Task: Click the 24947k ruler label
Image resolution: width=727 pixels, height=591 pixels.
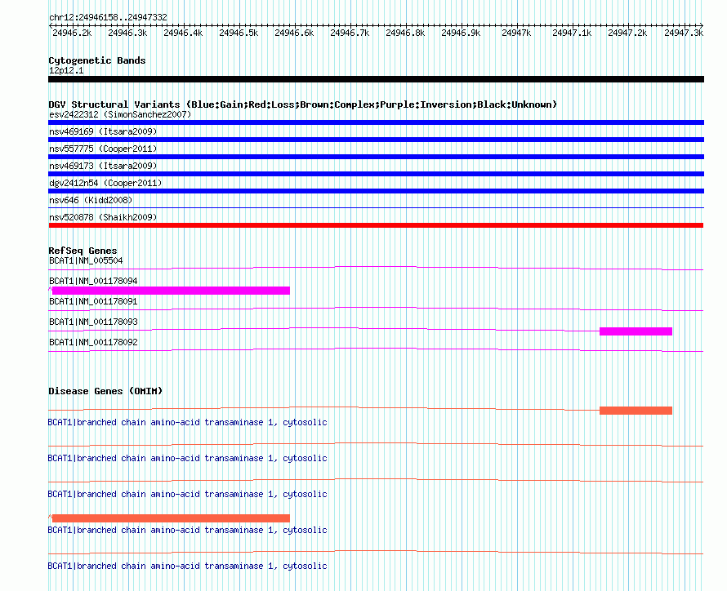Action: [516, 33]
